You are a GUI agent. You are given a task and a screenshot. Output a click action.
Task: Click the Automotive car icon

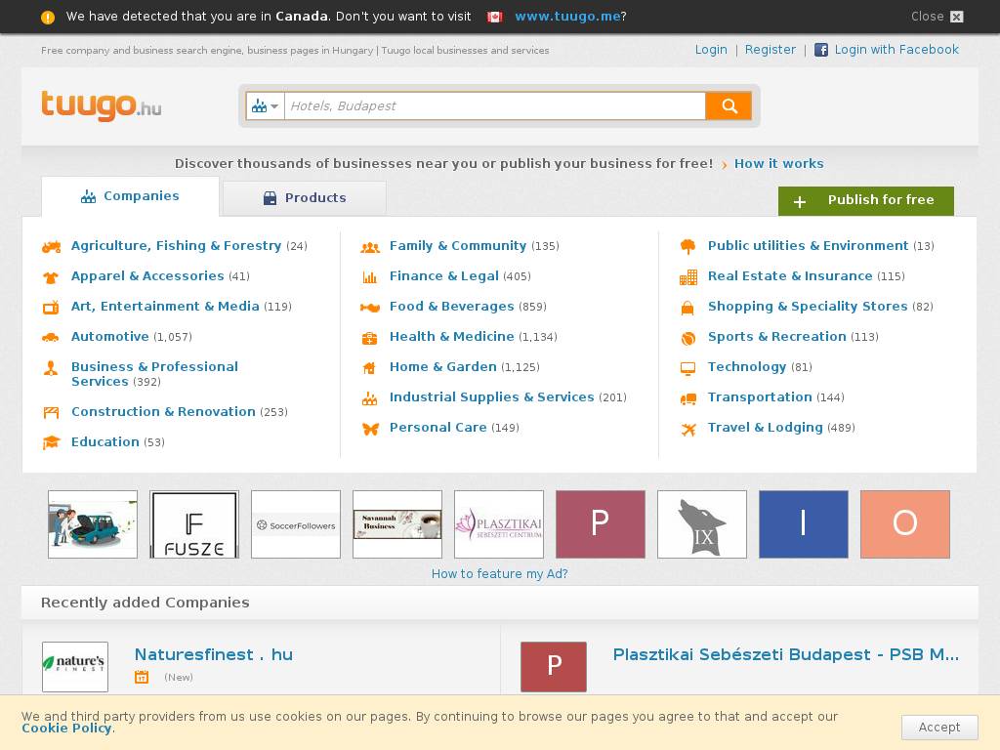point(51,337)
